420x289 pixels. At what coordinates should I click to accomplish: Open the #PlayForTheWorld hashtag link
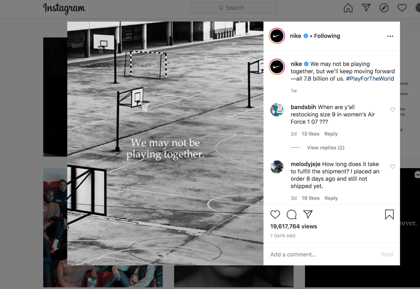point(370,79)
